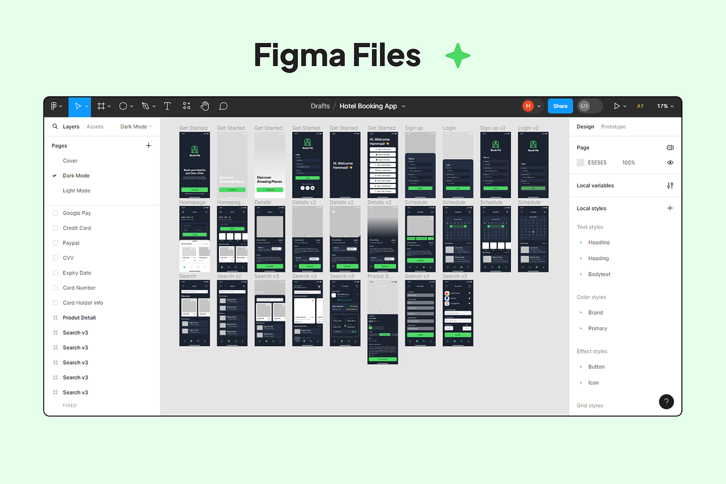Click Google Pay layer icon
The width and height of the screenshot is (726, 484).
[x=56, y=213]
